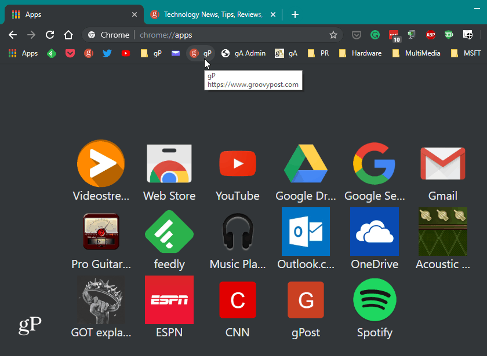Image resolution: width=487 pixels, height=356 pixels.
Task: Open the Pocket extension in toolbar
Action: 356,35
